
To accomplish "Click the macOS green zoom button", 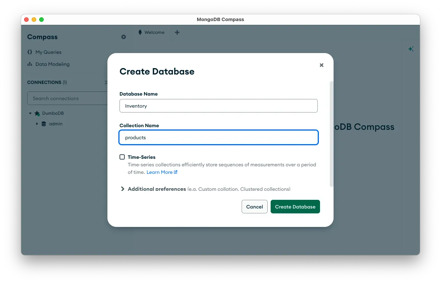I will click(x=41, y=20).
